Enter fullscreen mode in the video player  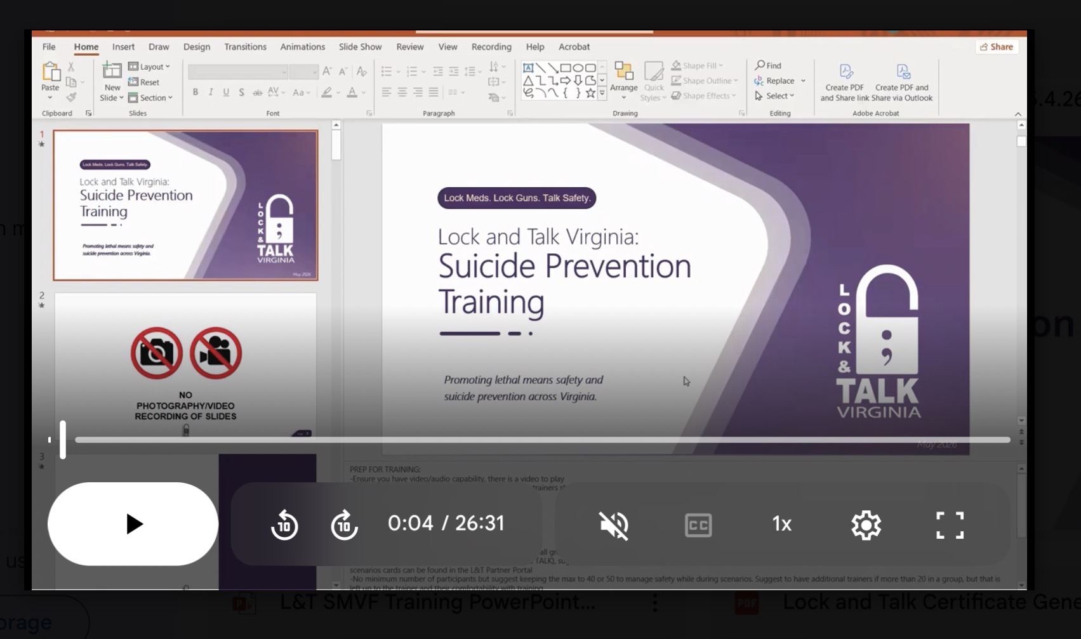click(x=950, y=525)
